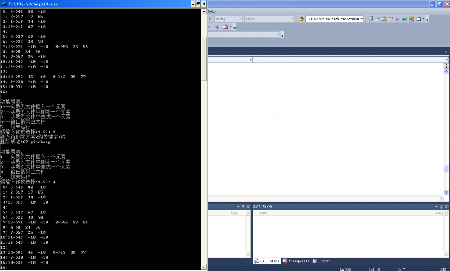Click the Name column header in Call Stack
This screenshot has height=271, width=450.
point(264,212)
